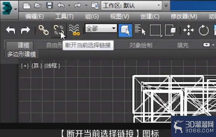Screen dimensions: 216x137
Task: Expand the quick access toolbar customize arrow
Action: [166, 5]
